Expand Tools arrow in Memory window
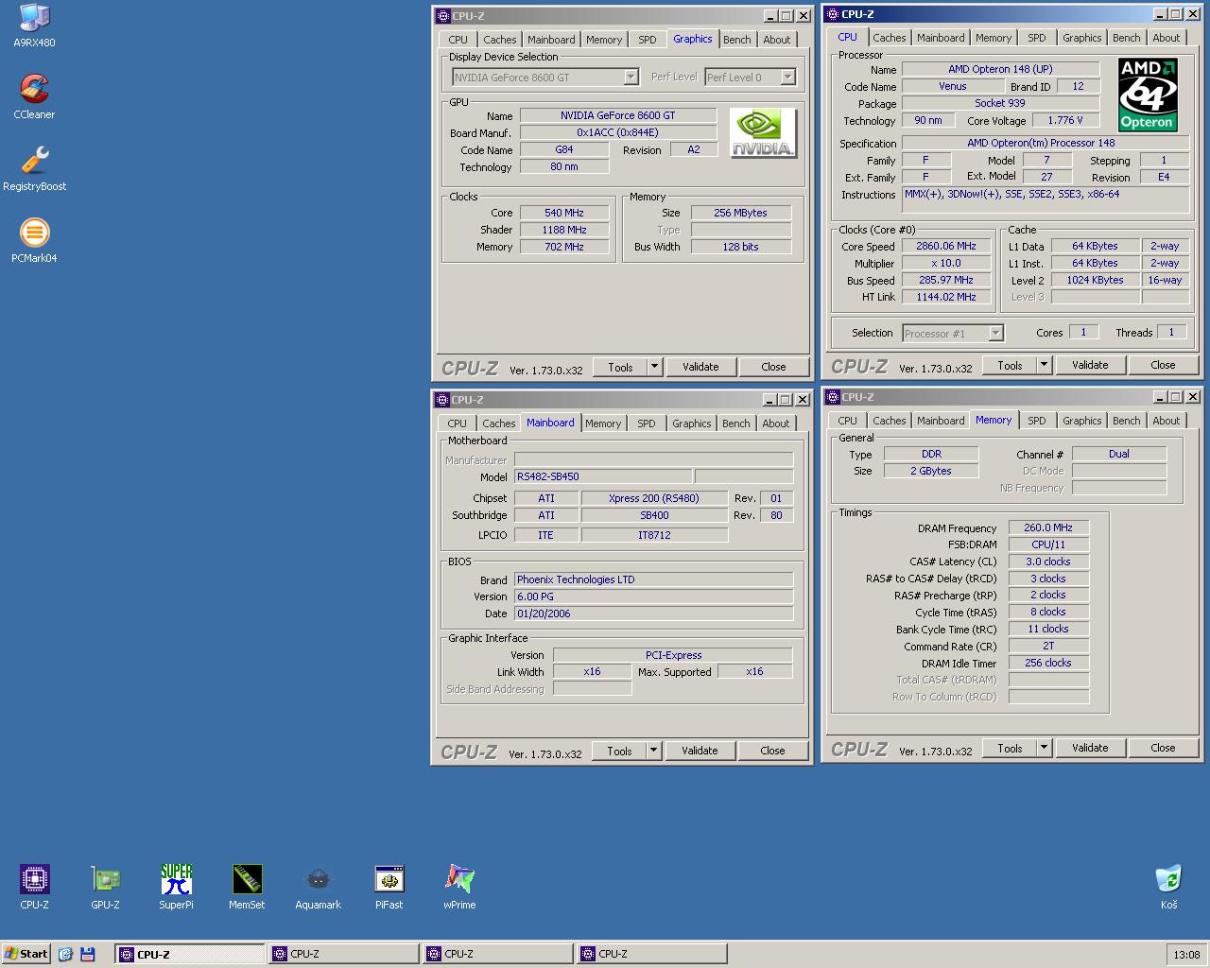This screenshot has width=1210, height=968. pyautogui.click(x=1044, y=748)
